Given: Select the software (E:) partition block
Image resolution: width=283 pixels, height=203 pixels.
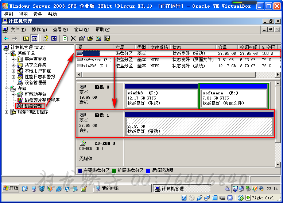Looking at the screenshot, I should [234, 96].
